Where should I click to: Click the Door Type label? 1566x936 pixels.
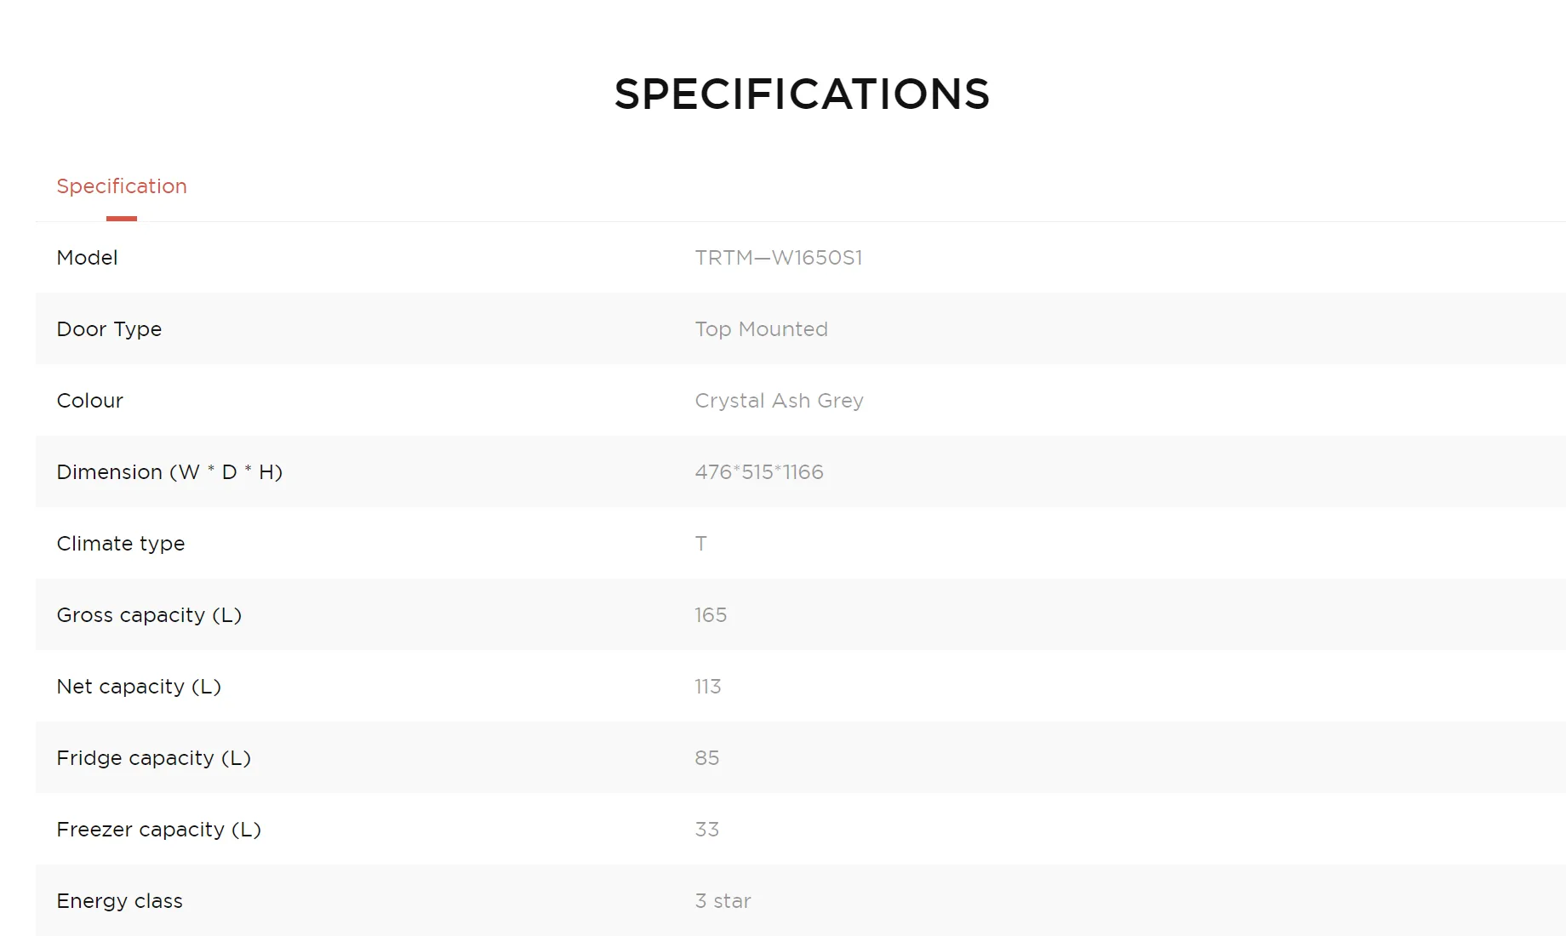pos(109,329)
